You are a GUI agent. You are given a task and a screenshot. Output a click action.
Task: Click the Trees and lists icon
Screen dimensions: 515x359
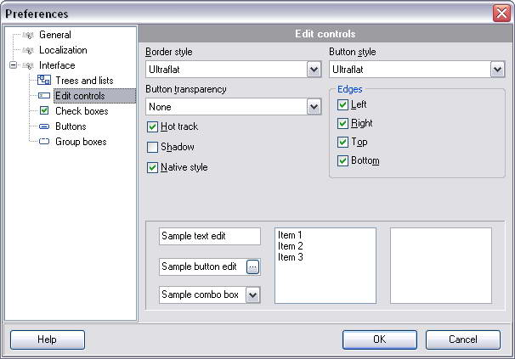click(x=45, y=81)
